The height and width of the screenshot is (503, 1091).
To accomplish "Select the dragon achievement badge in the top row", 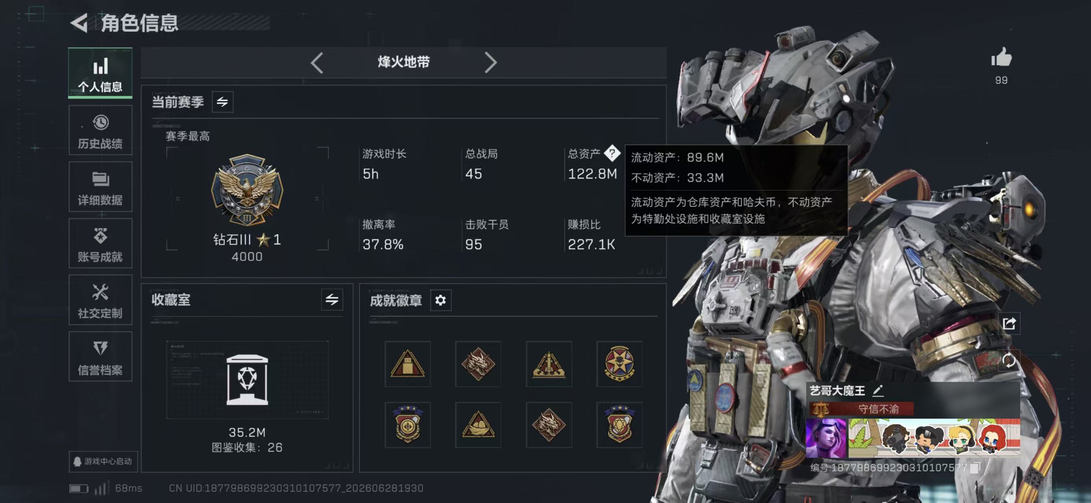I will [x=478, y=364].
